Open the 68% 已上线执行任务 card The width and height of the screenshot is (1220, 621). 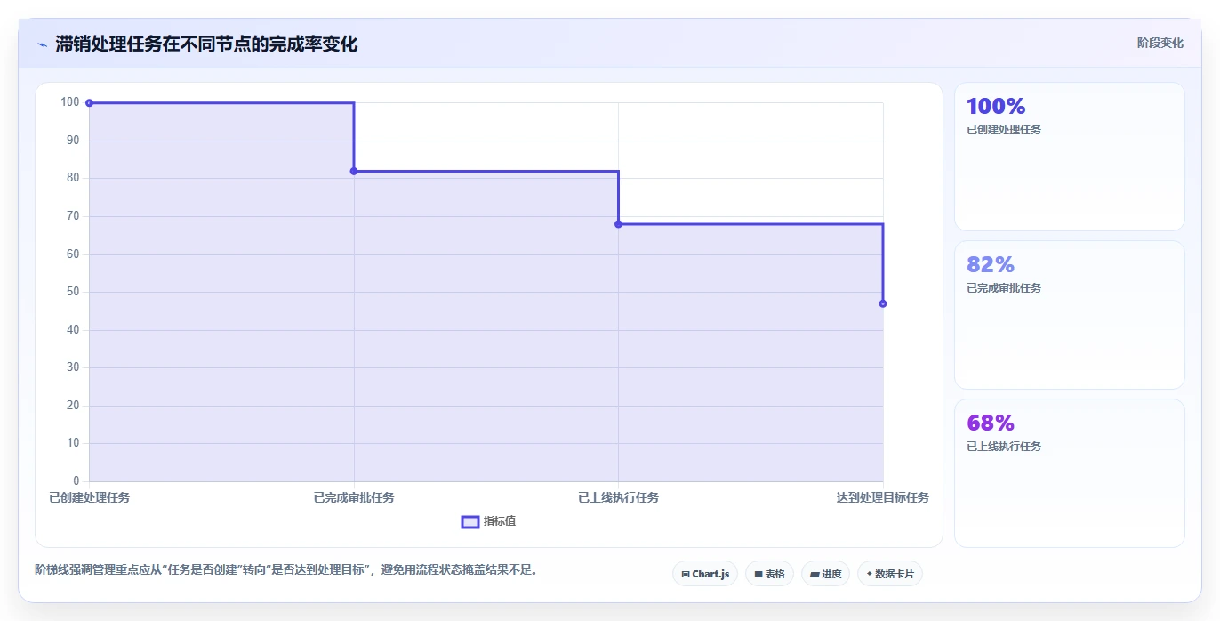coord(1069,473)
